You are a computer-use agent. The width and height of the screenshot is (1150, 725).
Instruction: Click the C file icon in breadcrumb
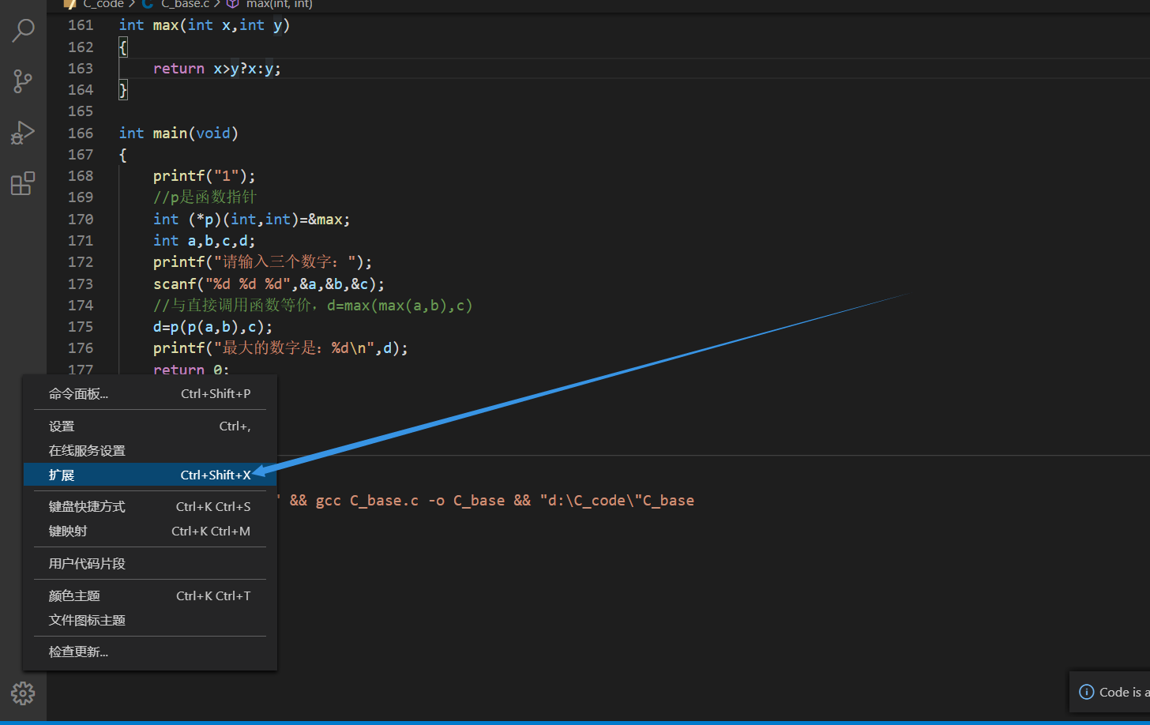tap(148, 4)
